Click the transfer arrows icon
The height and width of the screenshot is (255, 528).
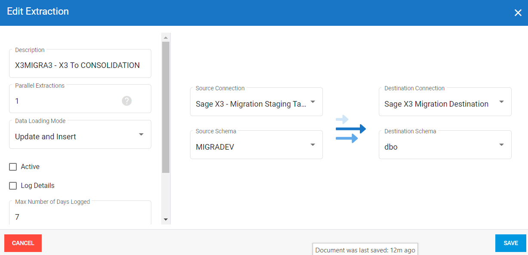350,129
